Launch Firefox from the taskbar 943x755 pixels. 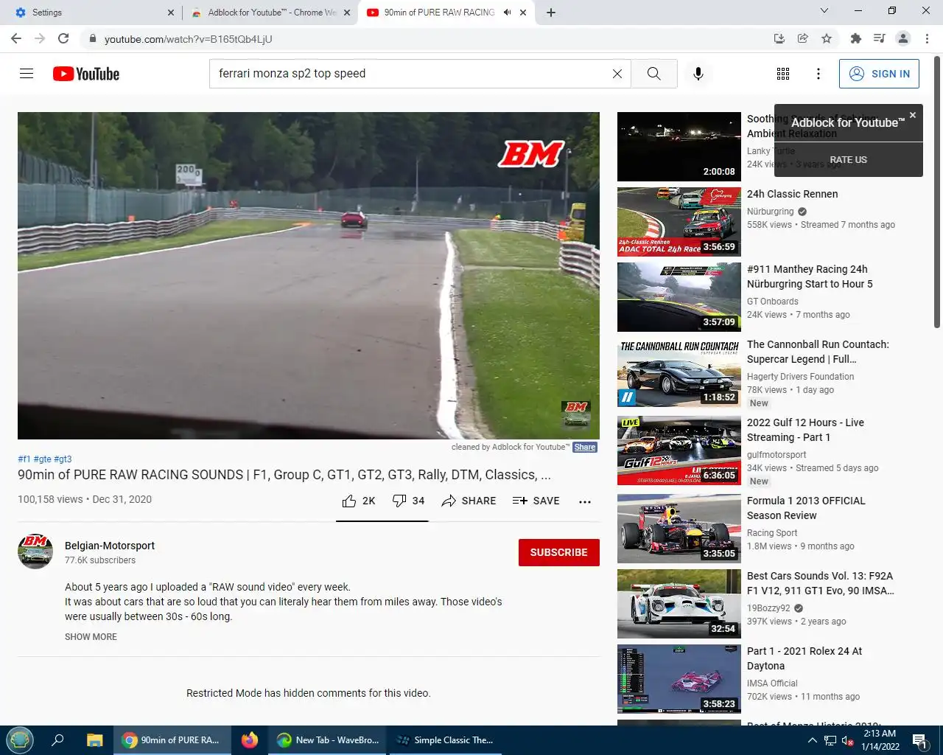250,740
